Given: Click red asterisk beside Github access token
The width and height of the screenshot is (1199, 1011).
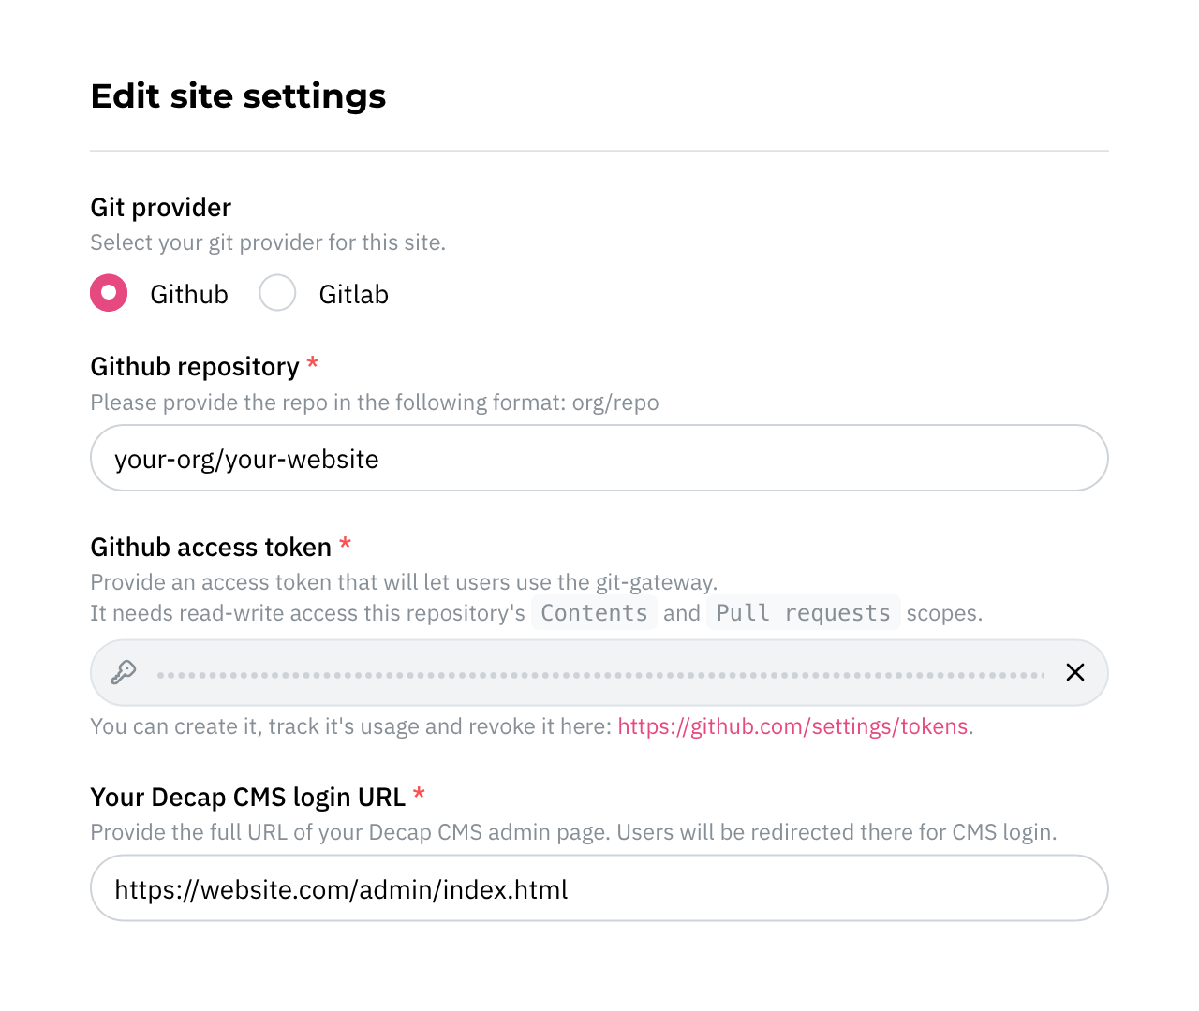Looking at the screenshot, I should [345, 544].
